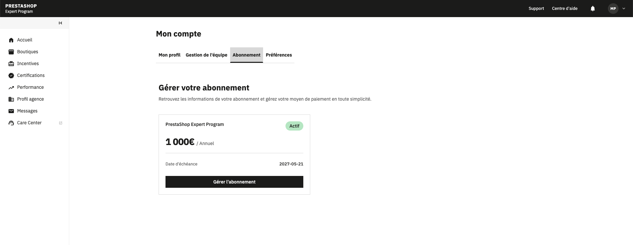Click the Gérer votre abonnement heading

204,88
